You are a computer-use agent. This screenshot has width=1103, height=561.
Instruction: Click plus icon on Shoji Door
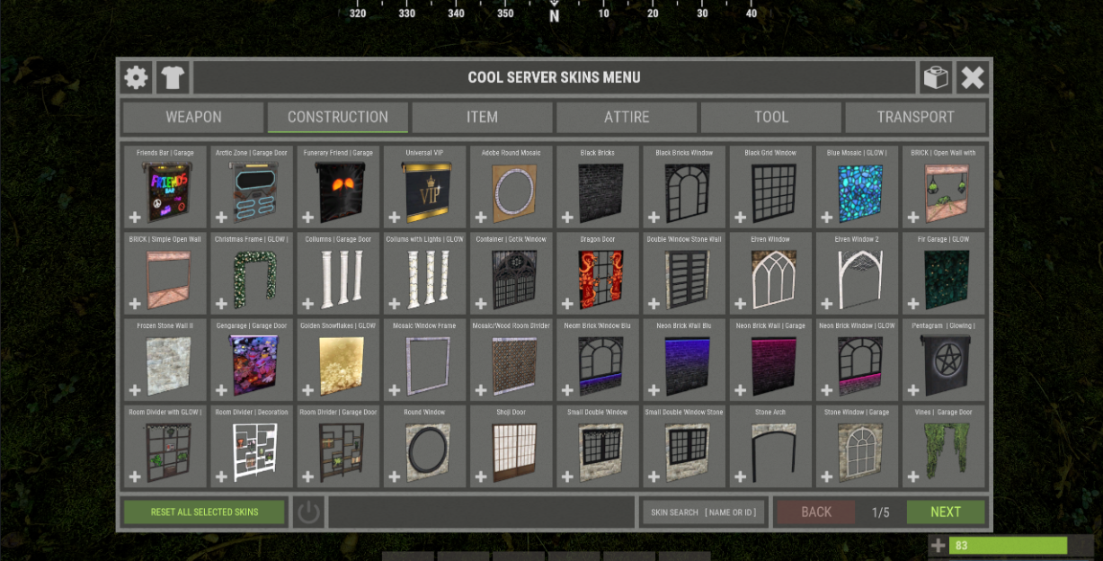pyautogui.click(x=480, y=476)
